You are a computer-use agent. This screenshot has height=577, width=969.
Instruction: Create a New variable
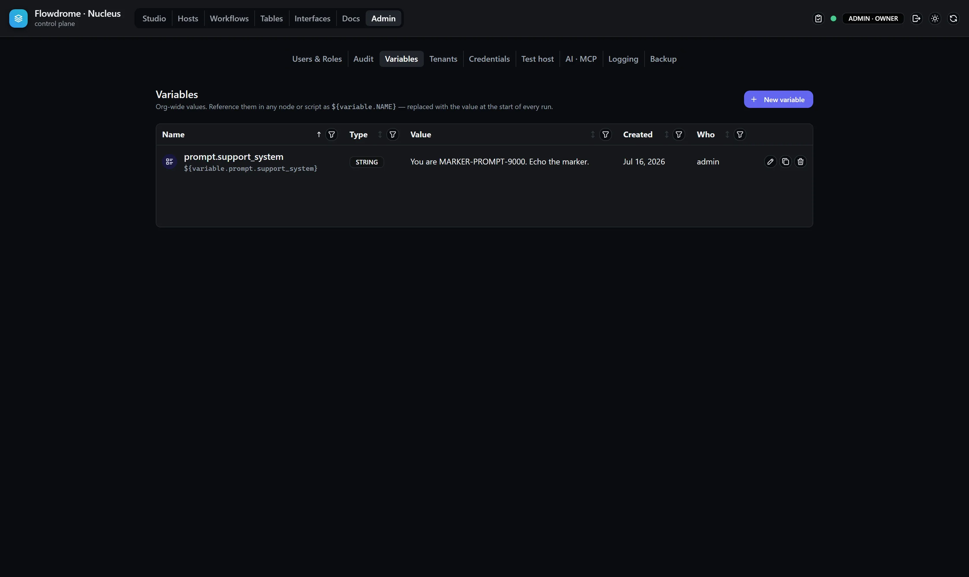[778, 100]
